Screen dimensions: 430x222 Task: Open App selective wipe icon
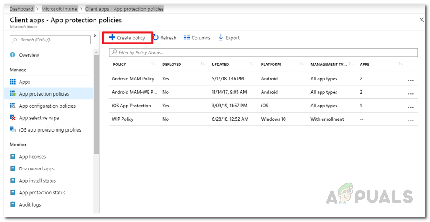point(13,118)
